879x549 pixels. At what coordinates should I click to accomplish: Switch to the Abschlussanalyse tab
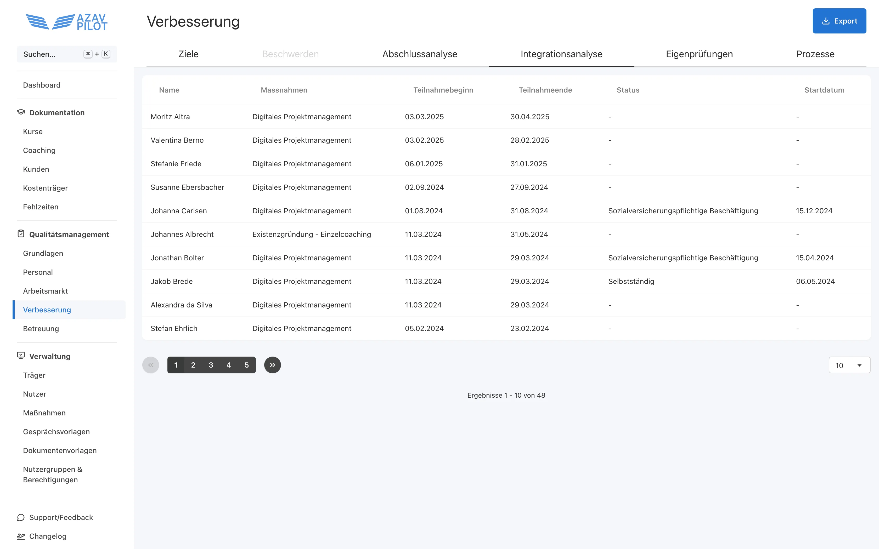coord(420,54)
